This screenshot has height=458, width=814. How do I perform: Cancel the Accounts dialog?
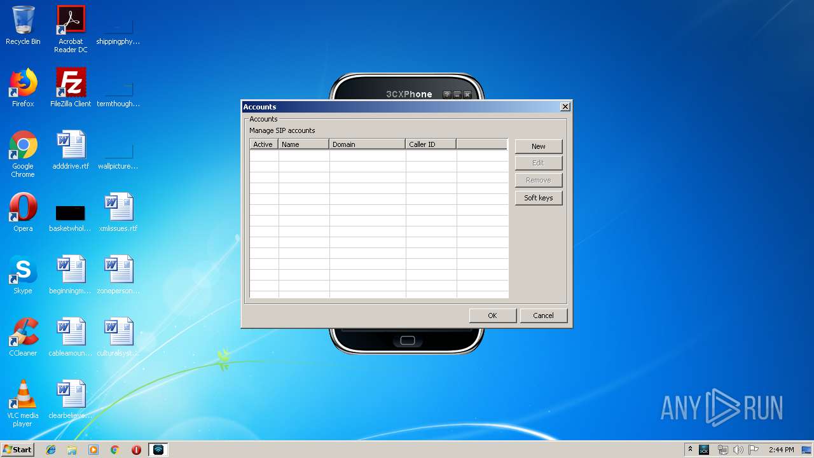tap(543, 316)
